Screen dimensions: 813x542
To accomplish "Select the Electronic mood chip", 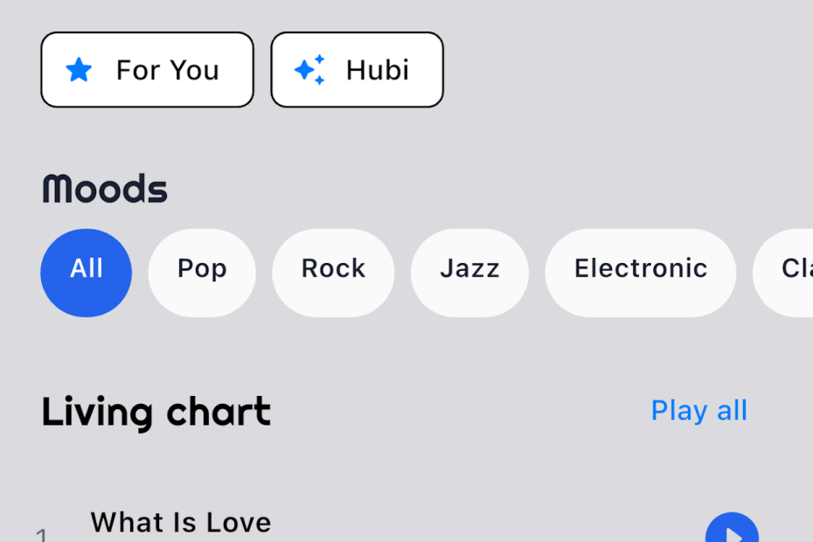I will (640, 273).
